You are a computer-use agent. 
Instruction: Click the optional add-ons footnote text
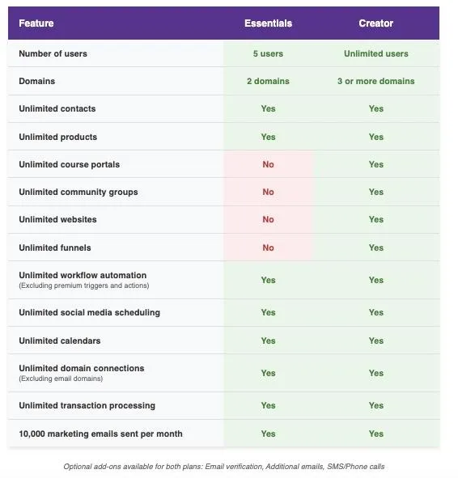[x=224, y=467]
